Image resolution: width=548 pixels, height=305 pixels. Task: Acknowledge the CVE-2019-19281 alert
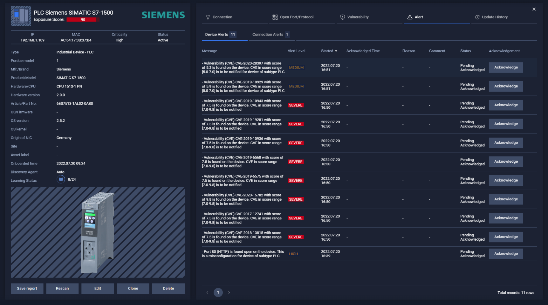pos(506,124)
